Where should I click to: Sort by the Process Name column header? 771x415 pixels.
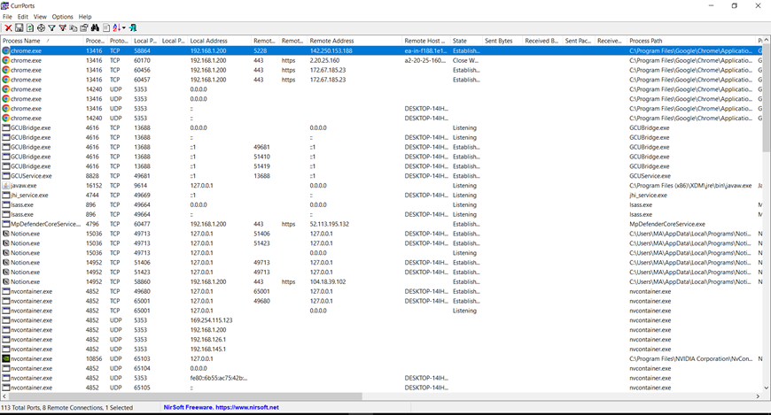[22, 41]
